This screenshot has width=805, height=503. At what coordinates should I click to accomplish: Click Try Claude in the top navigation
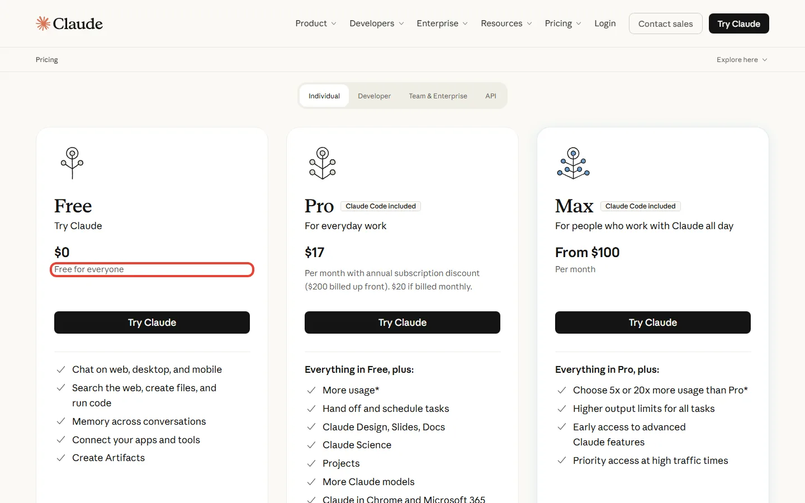point(738,23)
